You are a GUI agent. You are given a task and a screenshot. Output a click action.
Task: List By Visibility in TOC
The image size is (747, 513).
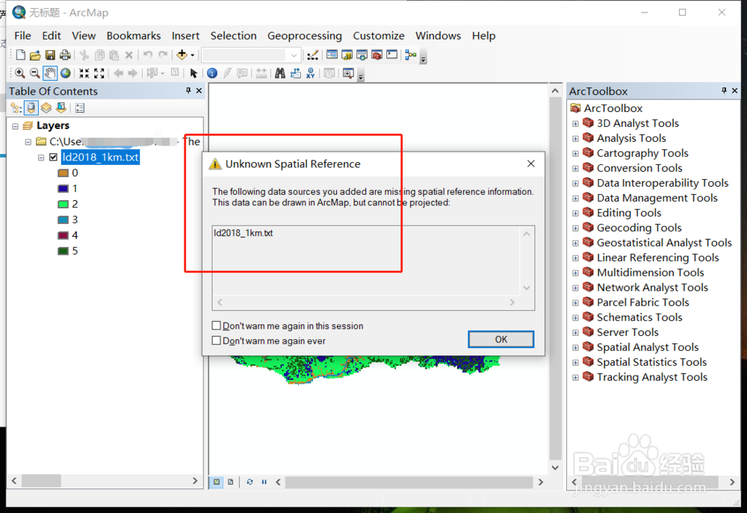coord(46,108)
